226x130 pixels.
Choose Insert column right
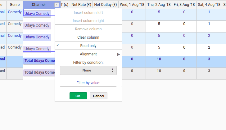point(88,21)
